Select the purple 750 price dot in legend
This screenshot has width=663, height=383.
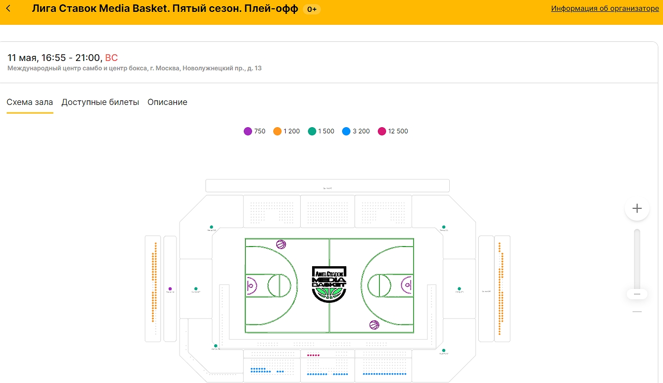248,131
